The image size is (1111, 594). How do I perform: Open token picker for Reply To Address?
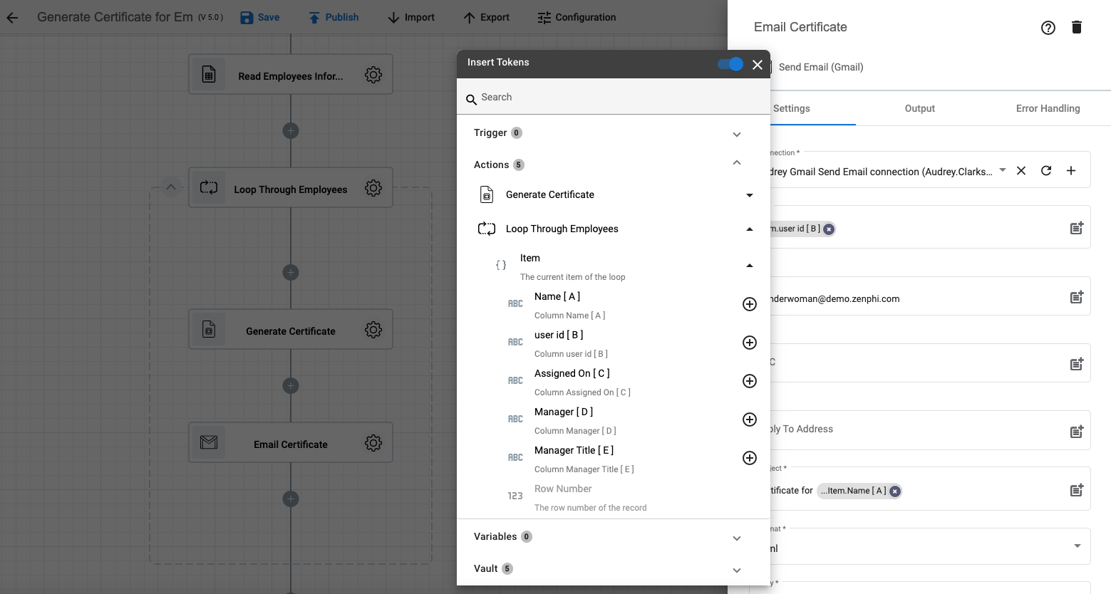point(1077,431)
